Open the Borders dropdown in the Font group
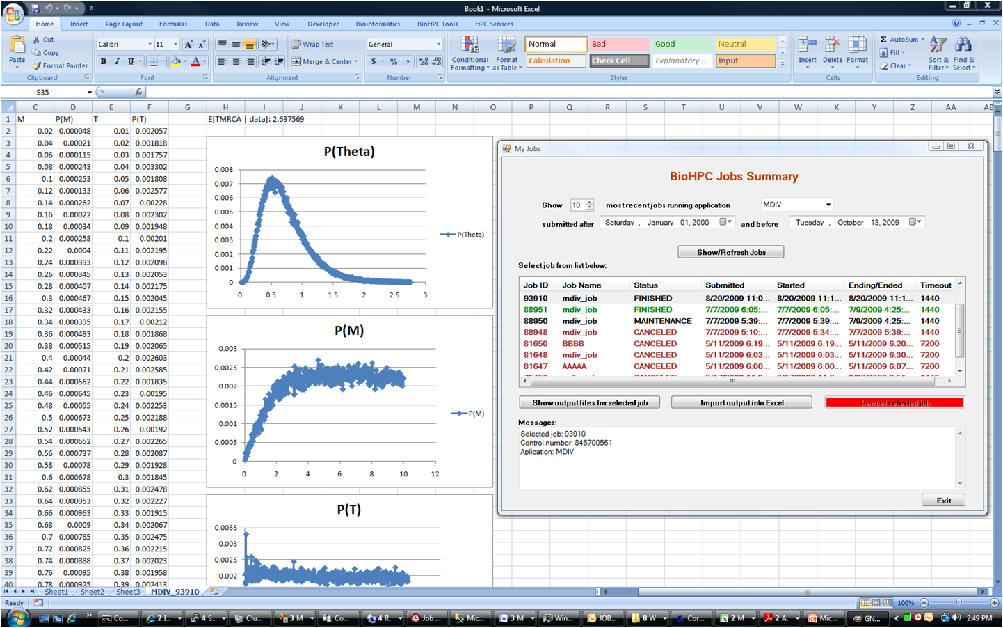This screenshot has width=1003, height=628. 163,61
